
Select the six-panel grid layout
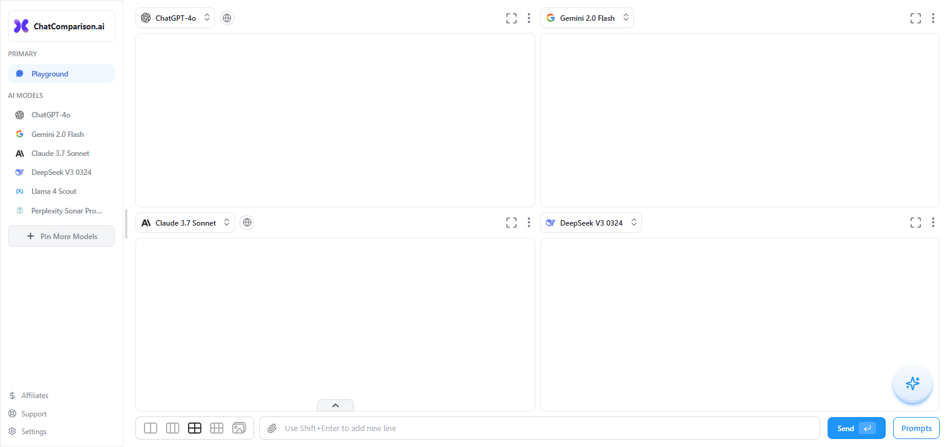tap(217, 428)
